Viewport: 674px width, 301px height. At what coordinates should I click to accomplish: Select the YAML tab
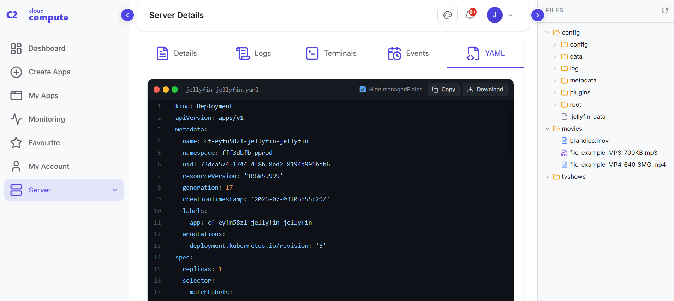[485, 53]
